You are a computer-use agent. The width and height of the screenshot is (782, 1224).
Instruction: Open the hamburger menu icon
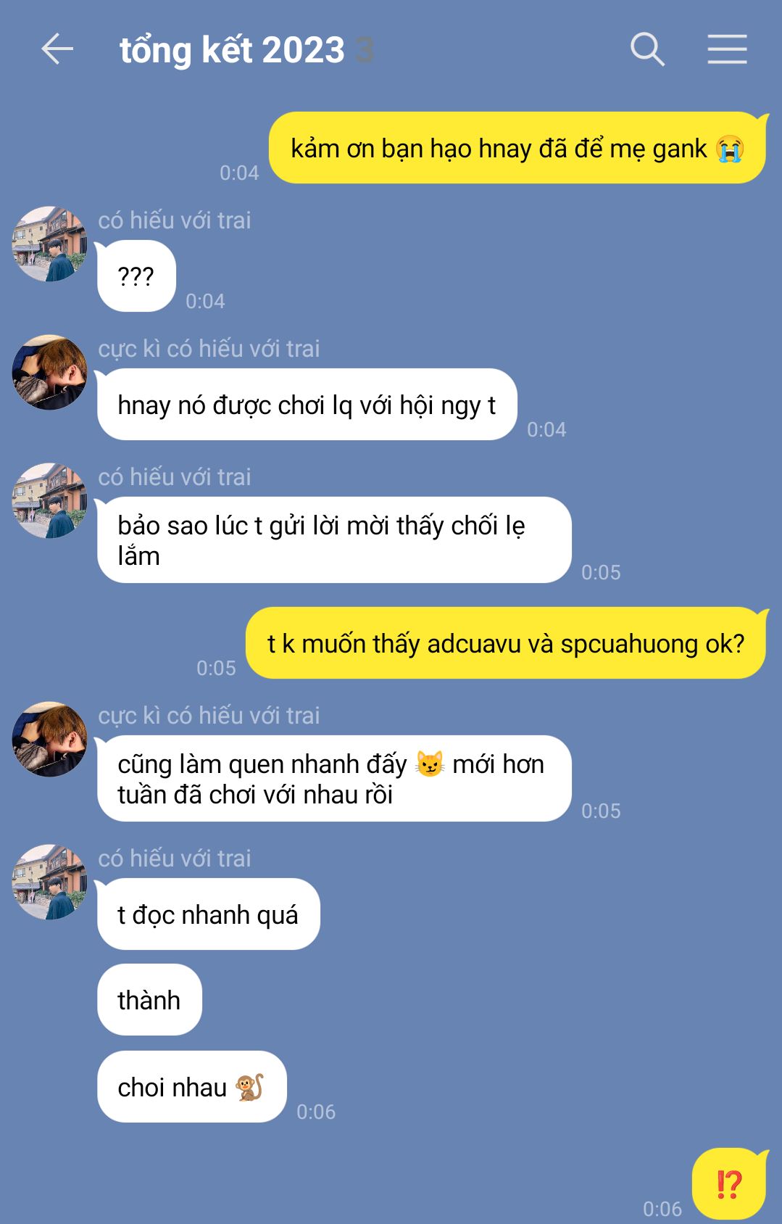[727, 49]
